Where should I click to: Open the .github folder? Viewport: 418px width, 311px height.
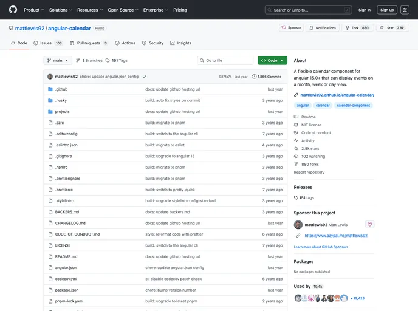point(61,89)
